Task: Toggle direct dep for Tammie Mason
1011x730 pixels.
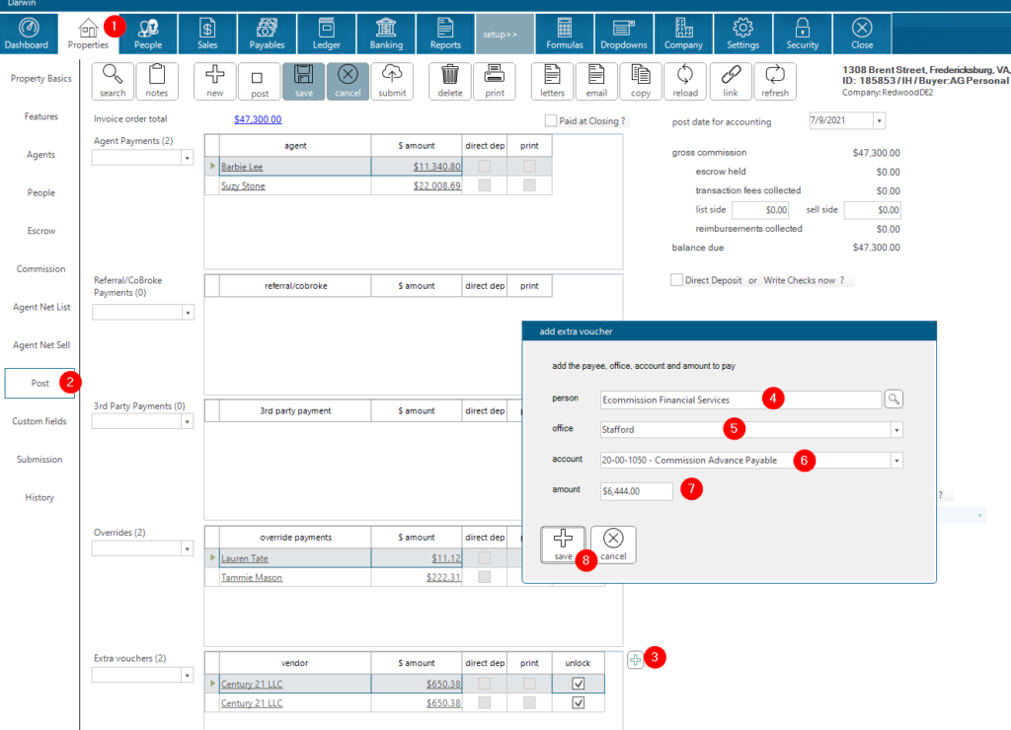Action: pos(484,577)
